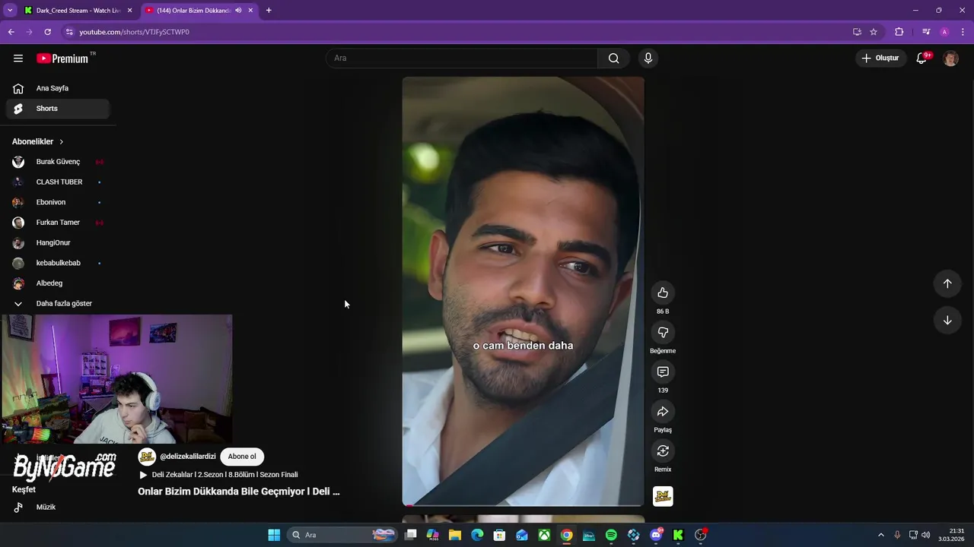Open Furkan Tamer channel
Screen dimensions: 974x547
[x=58, y=223]
